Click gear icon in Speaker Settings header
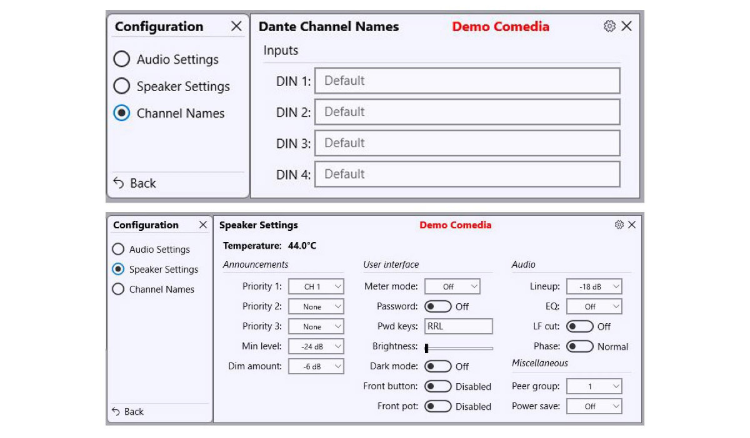Screen dimensions: 750x438 click(619, 225)
